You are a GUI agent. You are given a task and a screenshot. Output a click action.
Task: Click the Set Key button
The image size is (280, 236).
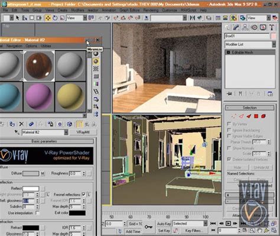[164, 231]
